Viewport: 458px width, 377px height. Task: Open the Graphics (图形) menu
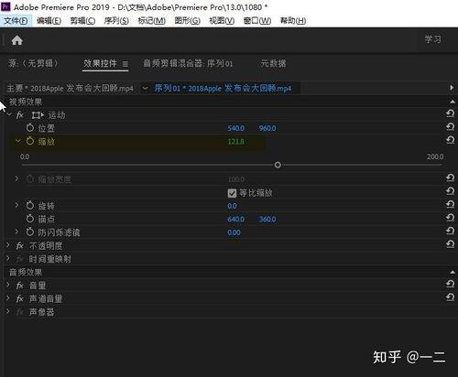click(188, 21)
